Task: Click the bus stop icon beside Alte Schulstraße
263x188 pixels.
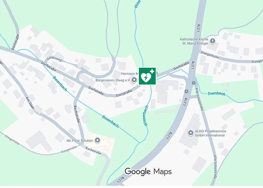Action: (x=194, y=83)
